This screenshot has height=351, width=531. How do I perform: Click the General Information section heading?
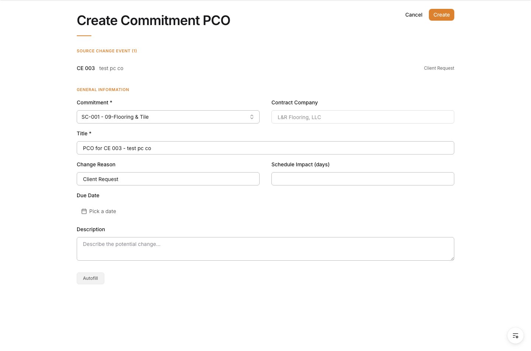click(x=103, y=90)
